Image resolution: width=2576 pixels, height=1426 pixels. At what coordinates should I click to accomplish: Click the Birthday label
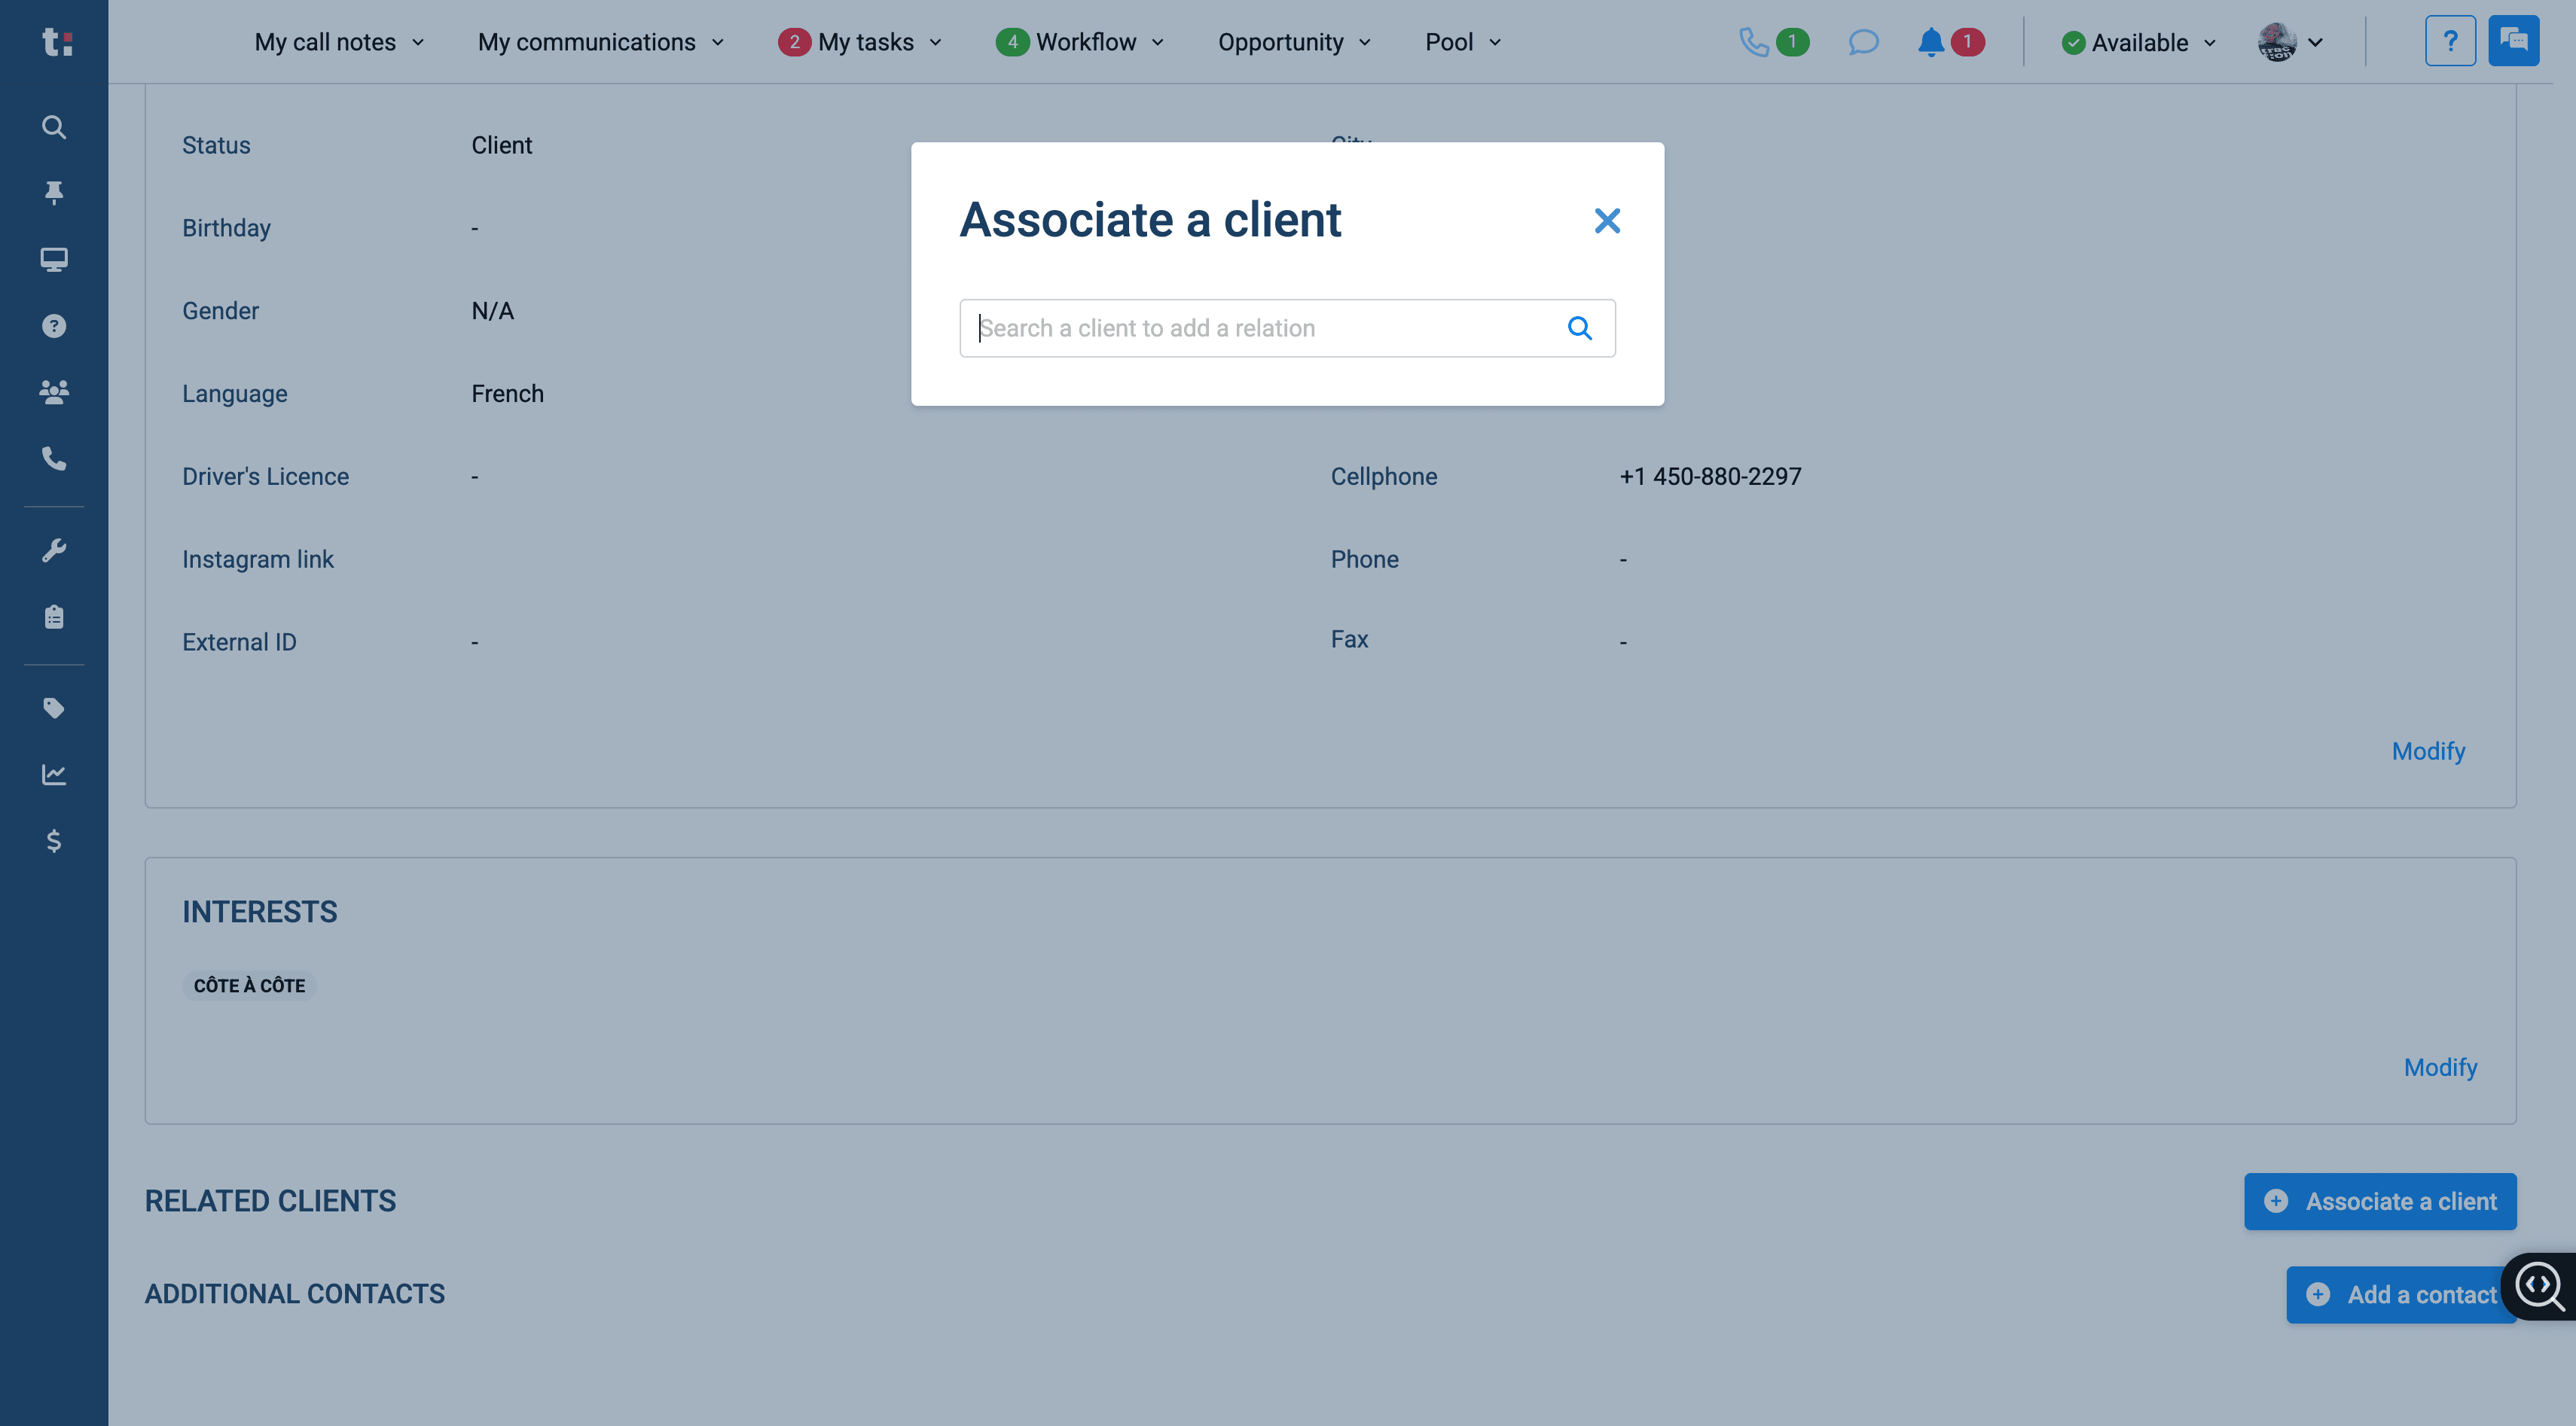pyautogui.click(x=226, y=228)
